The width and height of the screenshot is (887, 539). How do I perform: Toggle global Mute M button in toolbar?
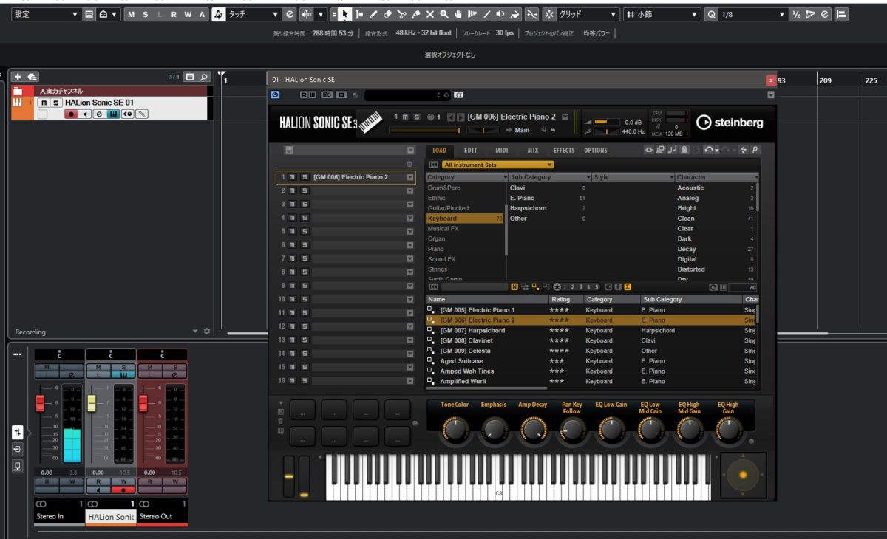click(x=132, y=14)
